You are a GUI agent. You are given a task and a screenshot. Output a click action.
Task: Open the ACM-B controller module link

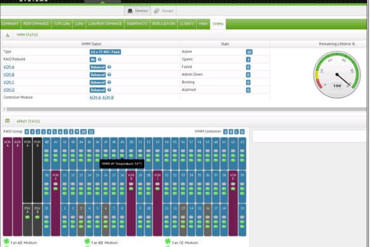108,98
